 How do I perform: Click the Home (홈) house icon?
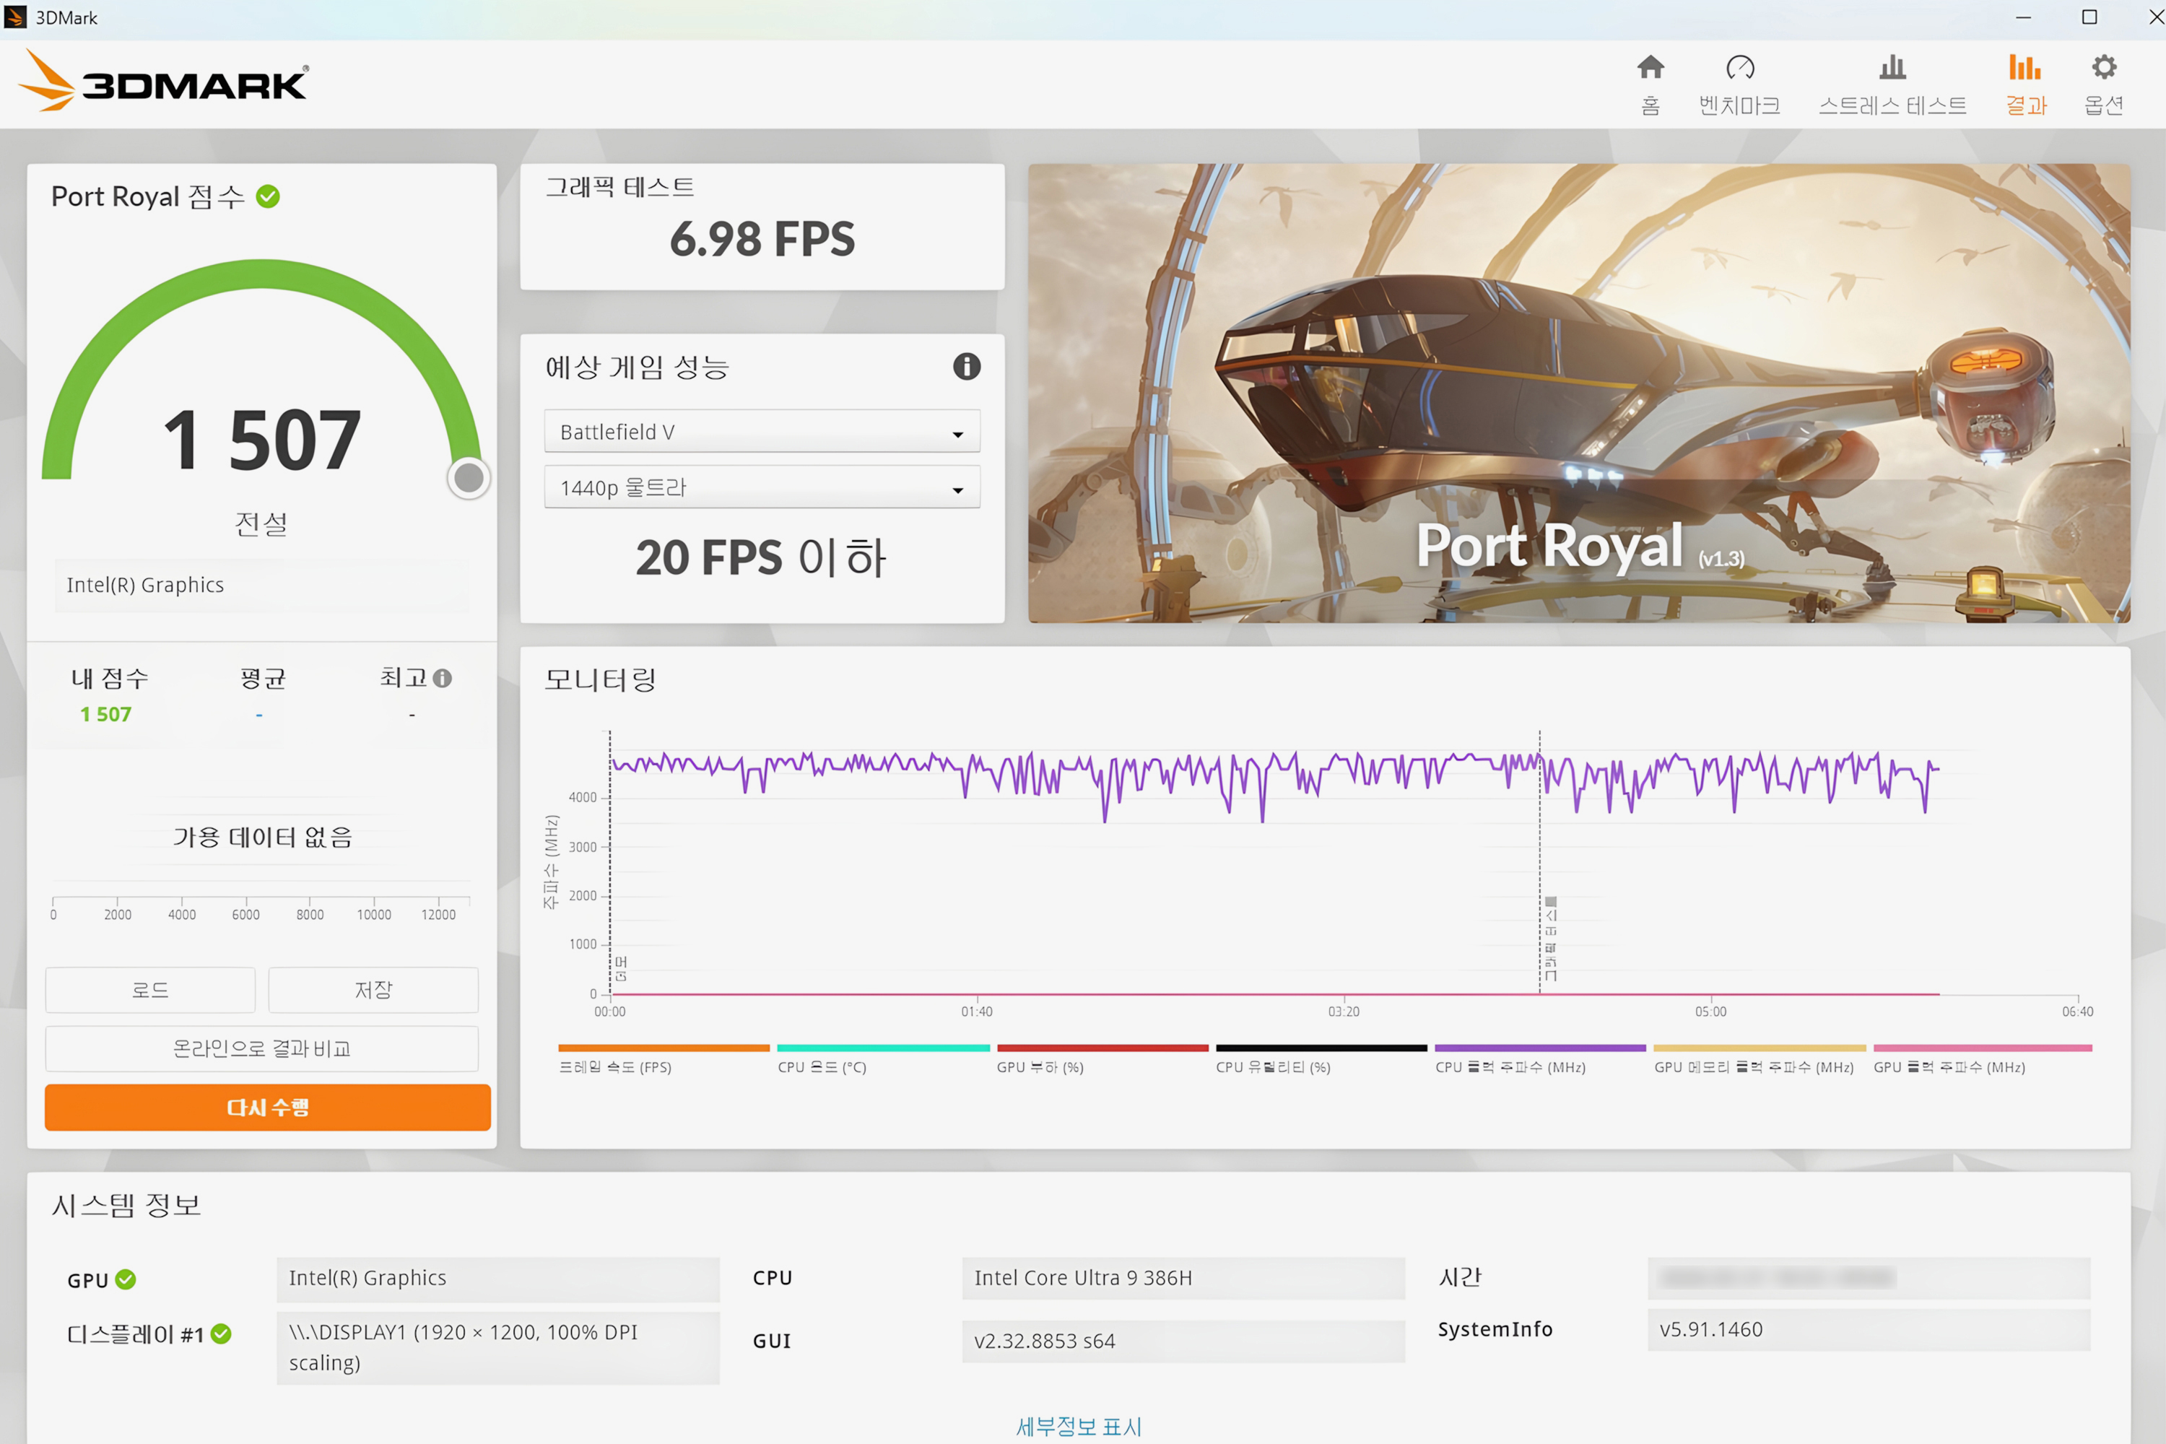[x=1650, y=67]
